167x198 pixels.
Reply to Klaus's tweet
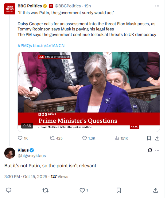click(x=9, y=190)
